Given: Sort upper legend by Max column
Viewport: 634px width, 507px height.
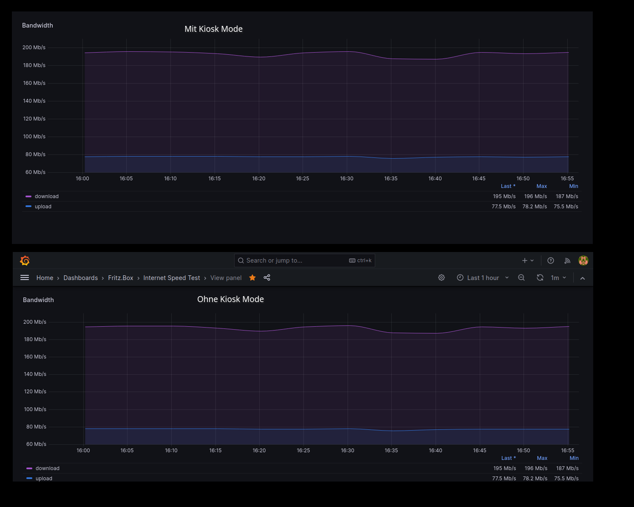Looking at the screenshot, I should pos(542,186).
